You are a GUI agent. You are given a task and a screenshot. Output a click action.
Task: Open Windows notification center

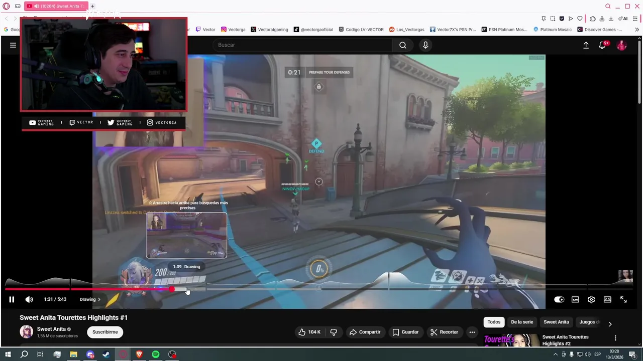[x=632, y=354]
